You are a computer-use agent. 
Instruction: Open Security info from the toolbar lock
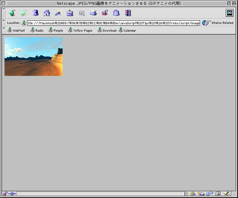point(105,13)
